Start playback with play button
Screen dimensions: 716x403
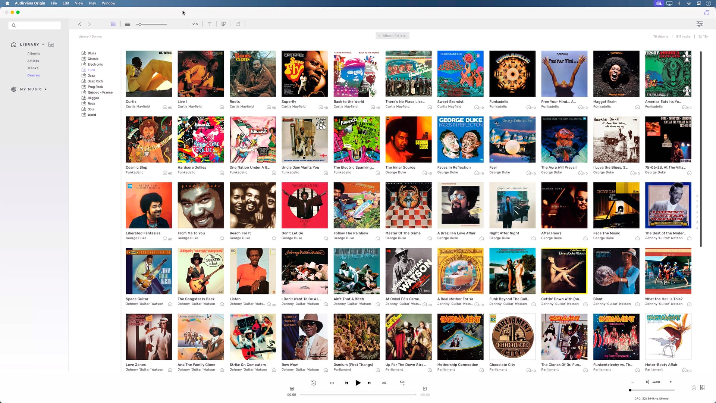(358, 383)
